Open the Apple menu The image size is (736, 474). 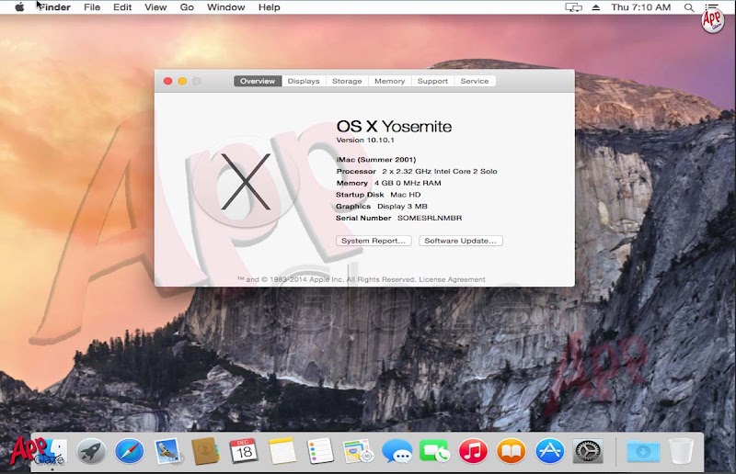click(19, 7)
